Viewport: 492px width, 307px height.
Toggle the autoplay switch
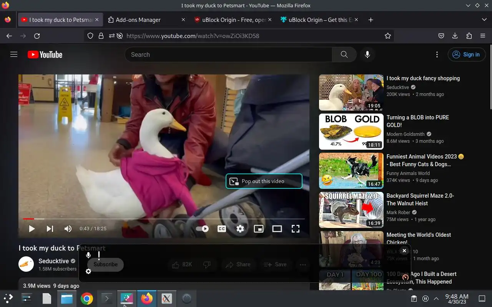(x=202, y=229)
